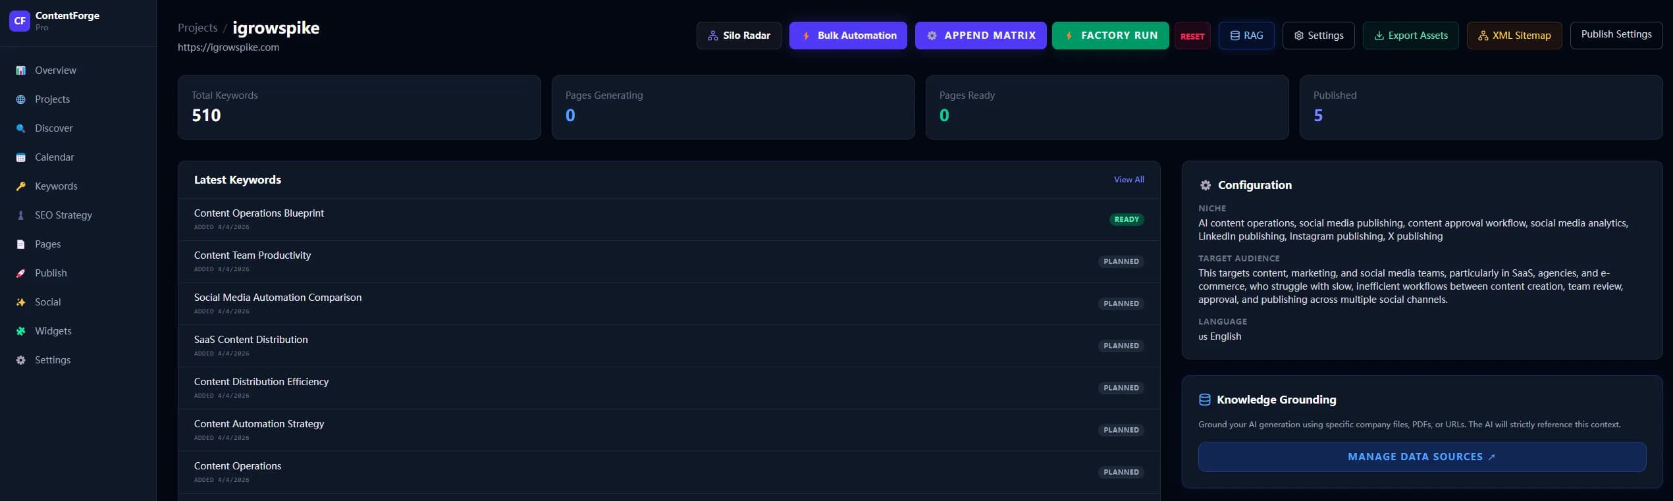Viewport: 1673px width, 501px height.
Task: Select the Calendar icon in sidebar
Action: point(21,157)
